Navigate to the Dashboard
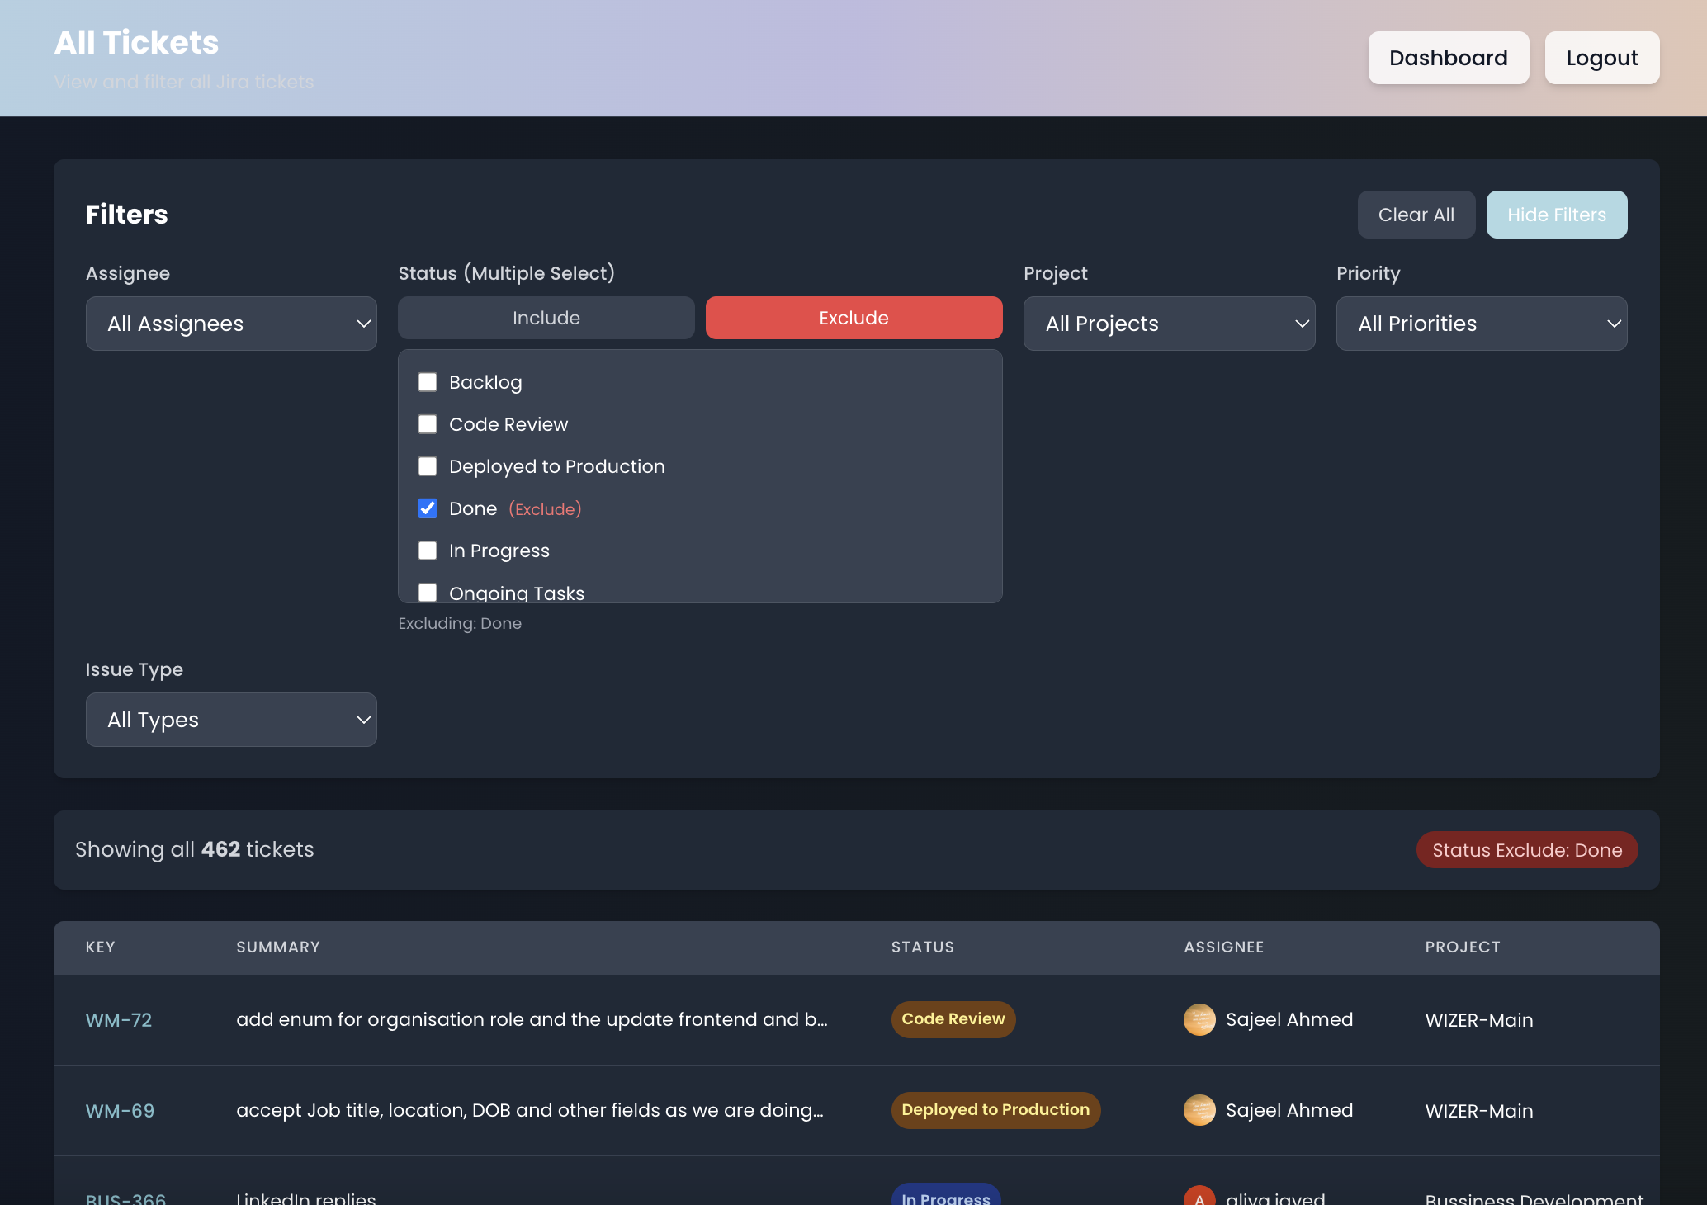This screenshot has width=1707, height=1205. [1449, 58]
